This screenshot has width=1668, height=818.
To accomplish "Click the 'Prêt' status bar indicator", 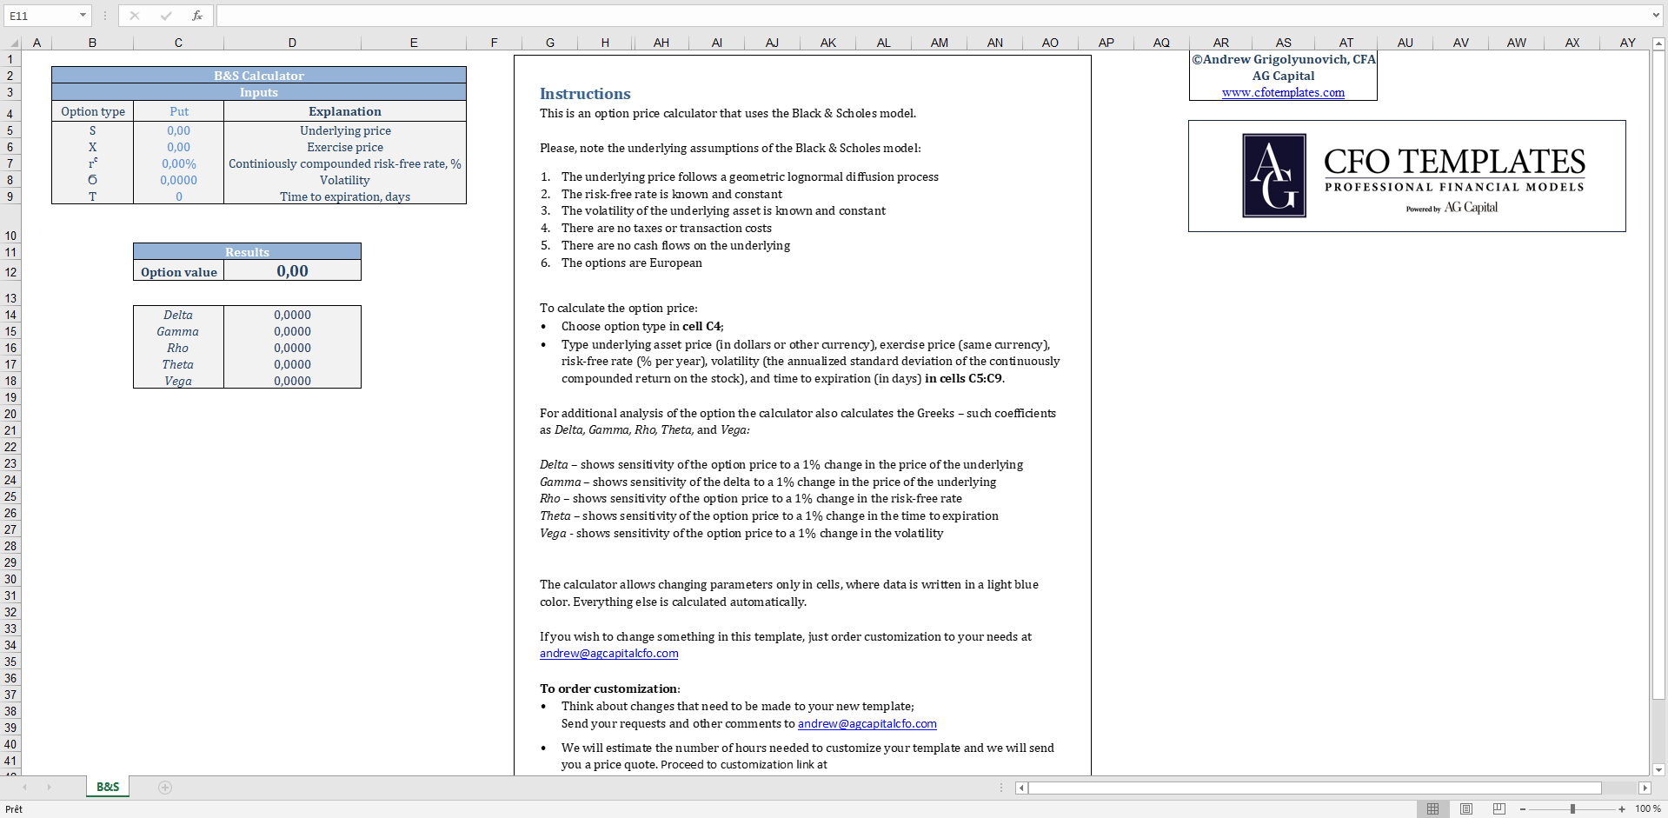I will (x=14, y=809).
